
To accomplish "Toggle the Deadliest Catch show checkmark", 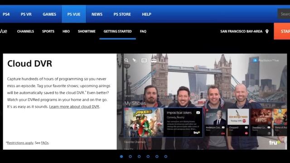I will [x=269, y=128].
